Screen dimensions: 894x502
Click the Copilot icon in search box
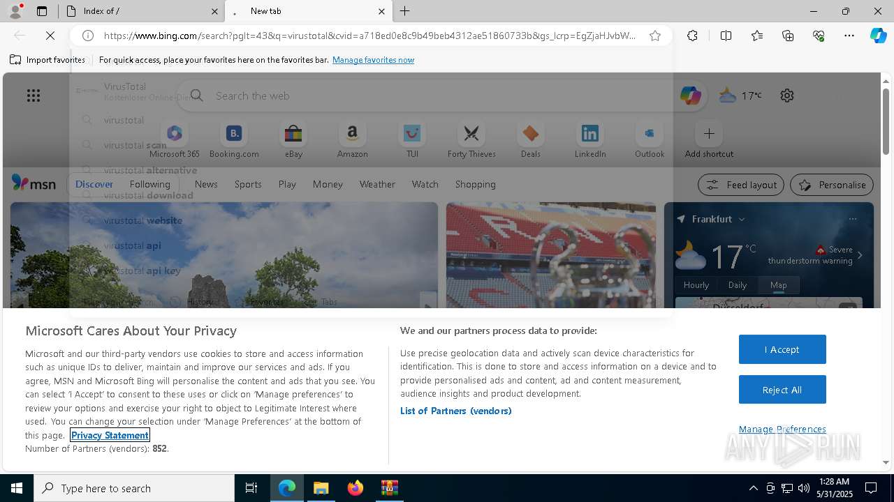click(x=690, y=96)
